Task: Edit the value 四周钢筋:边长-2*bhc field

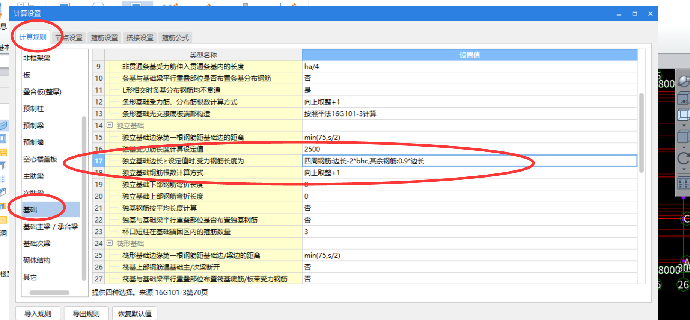Action: tap(470, 161)
